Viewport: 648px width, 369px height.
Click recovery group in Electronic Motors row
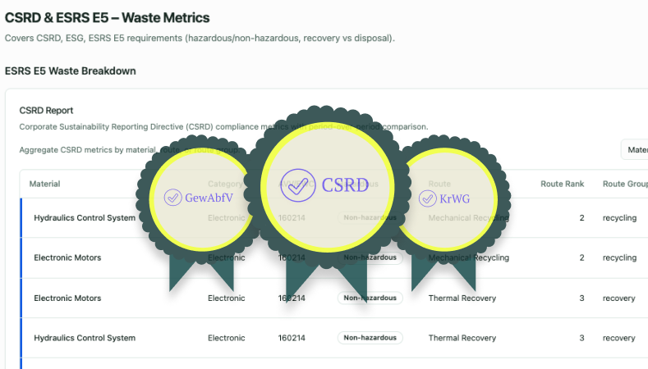click(618, 298)
